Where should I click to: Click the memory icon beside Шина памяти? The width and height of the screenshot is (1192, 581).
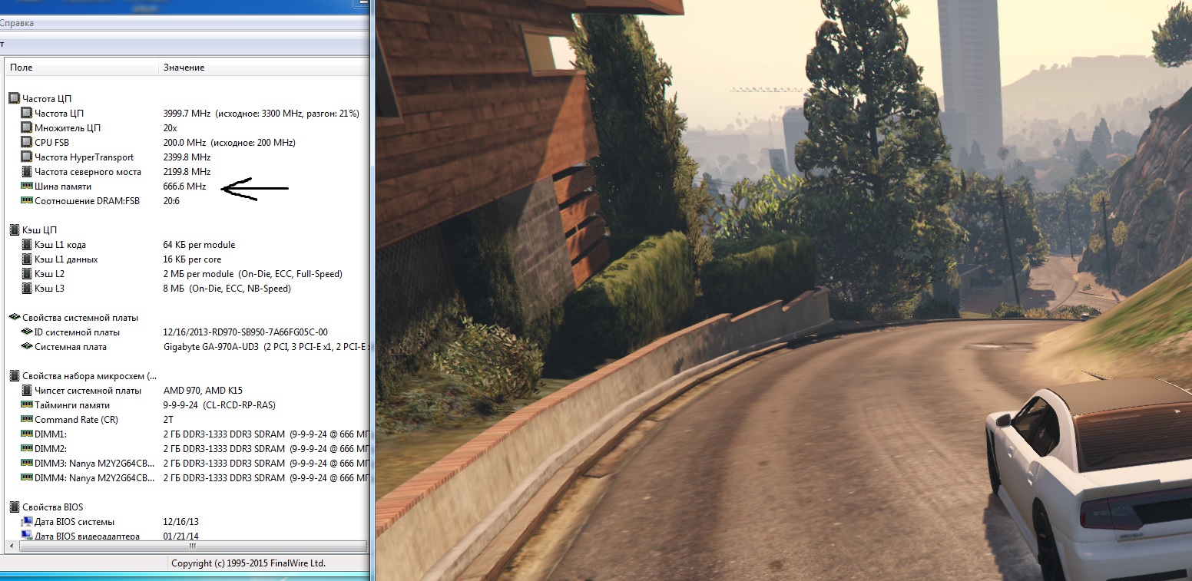[26, 187]
